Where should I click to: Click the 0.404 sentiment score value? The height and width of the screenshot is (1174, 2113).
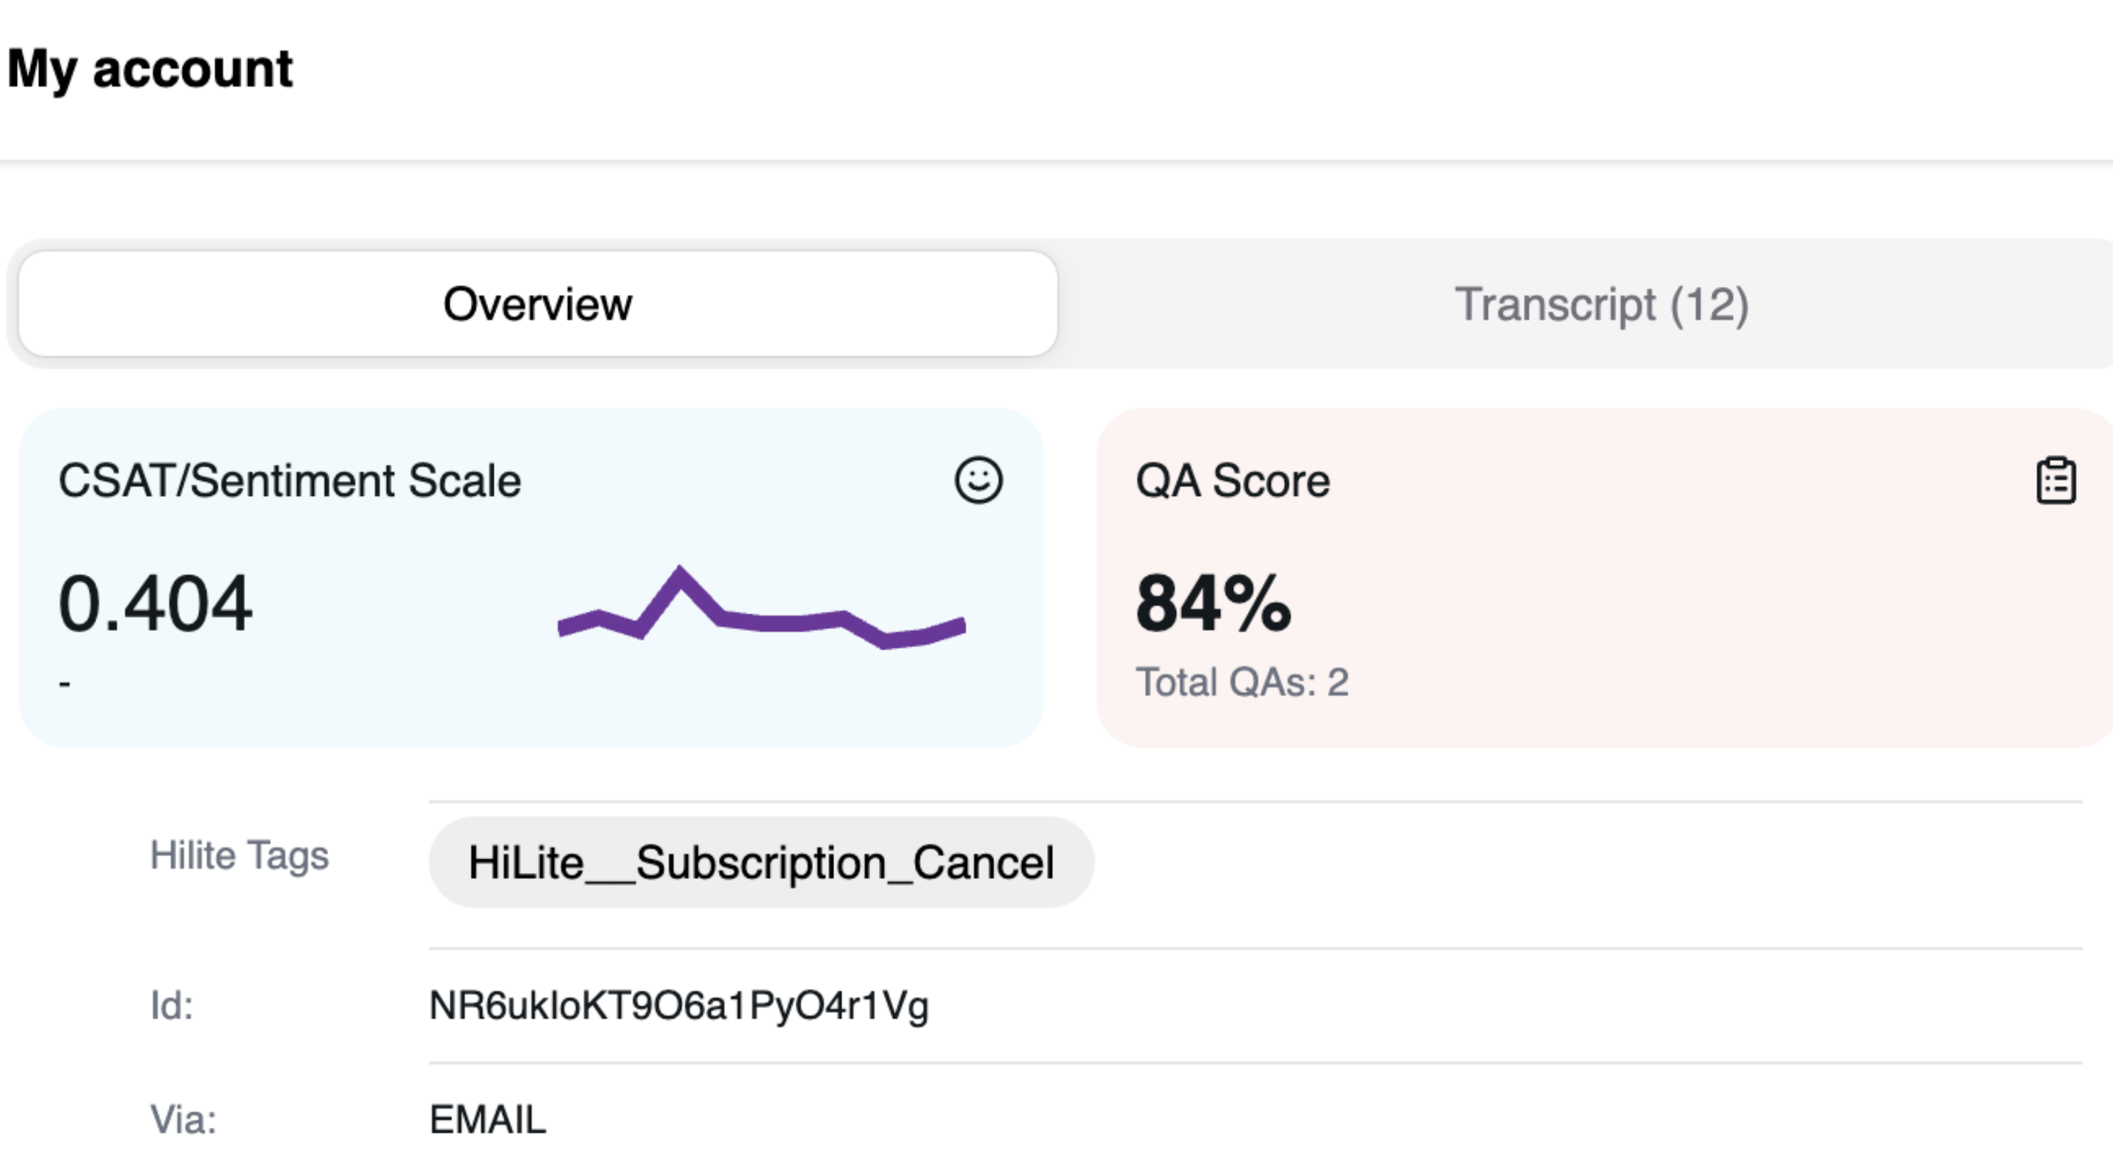click(x=155, y=604)
